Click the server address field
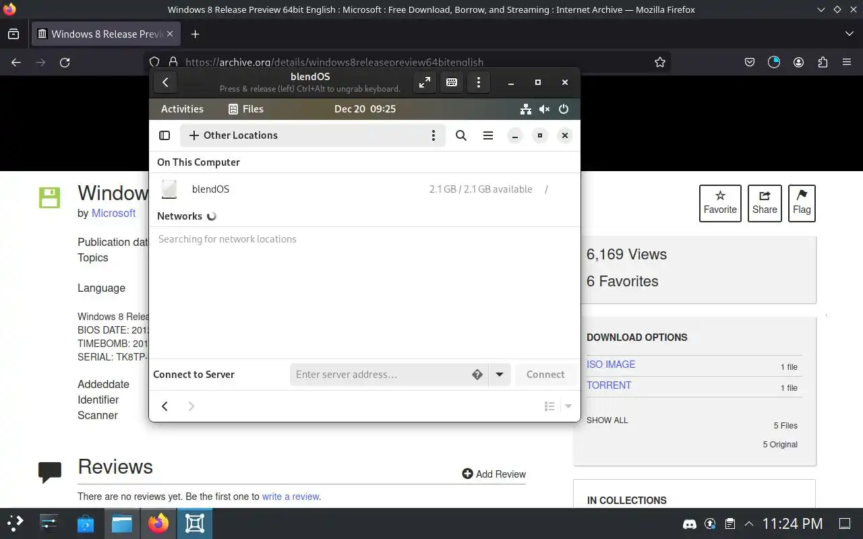 pos(380,375)
